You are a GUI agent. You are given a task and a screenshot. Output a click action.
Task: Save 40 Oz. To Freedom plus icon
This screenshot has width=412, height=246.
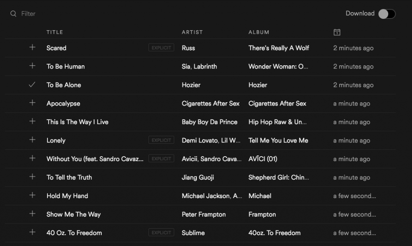32,232
